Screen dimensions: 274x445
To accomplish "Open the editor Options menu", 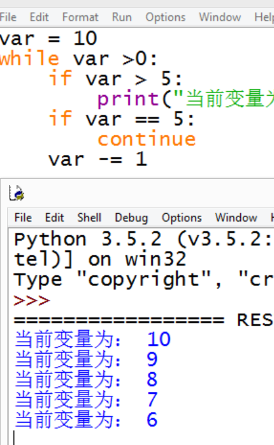I will pyautogui.click(x=166, y=17).
